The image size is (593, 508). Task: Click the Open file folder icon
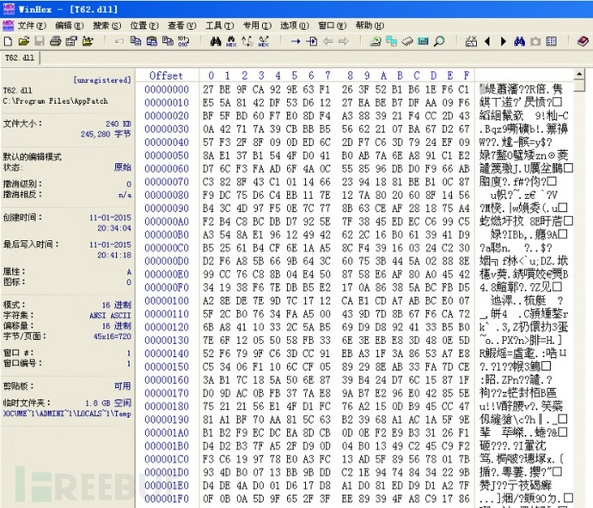click(x=23, y=41)
